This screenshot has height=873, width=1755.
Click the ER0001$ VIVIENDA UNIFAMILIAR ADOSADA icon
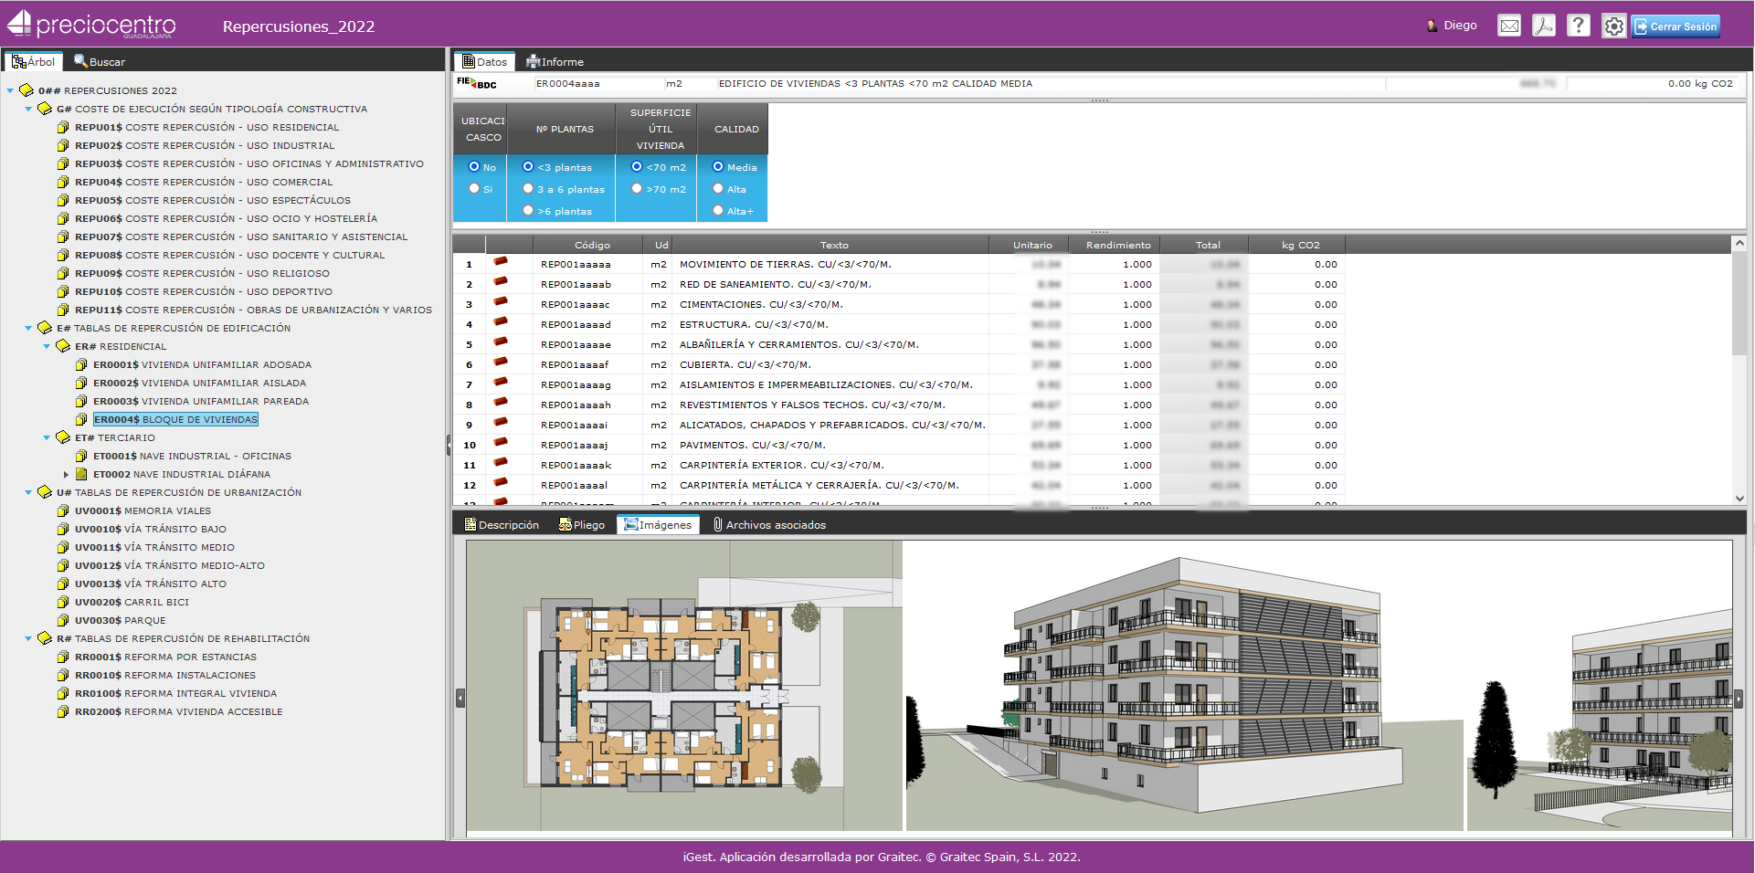tap(81, 364)
